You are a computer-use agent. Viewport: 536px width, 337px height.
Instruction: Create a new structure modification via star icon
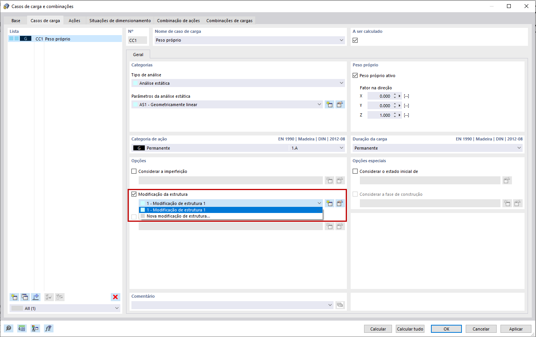coord(329,203)
